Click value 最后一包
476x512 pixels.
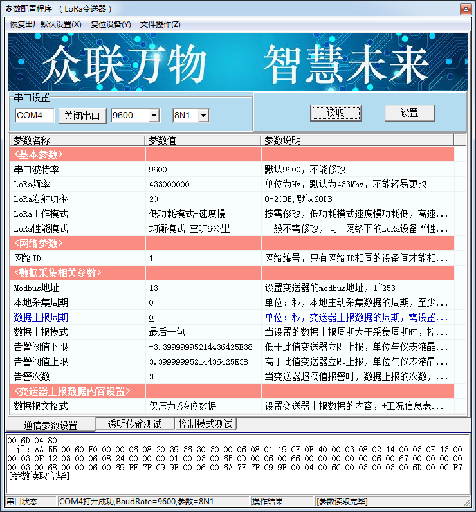coord(167,333)
